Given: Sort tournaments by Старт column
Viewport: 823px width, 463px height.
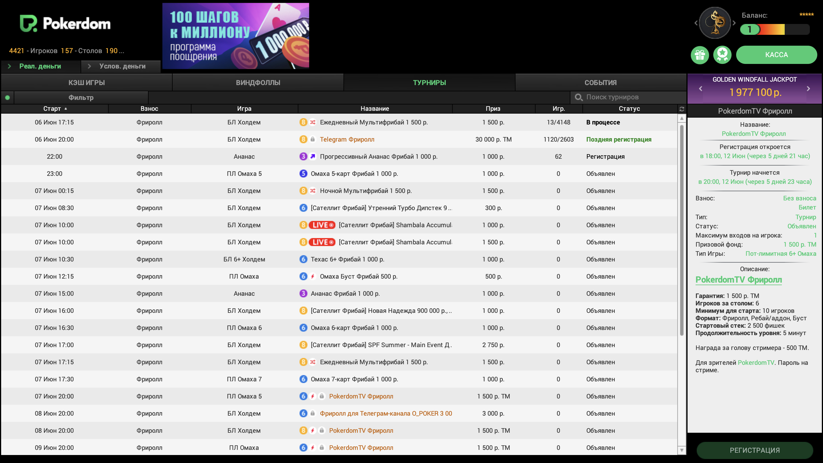Looking at the screenshot, I should tap(55, 109).
